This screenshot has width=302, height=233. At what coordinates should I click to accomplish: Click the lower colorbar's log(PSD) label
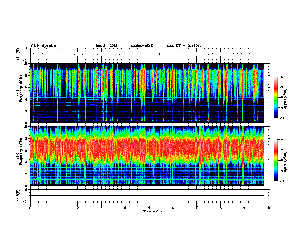coord(286,162)
